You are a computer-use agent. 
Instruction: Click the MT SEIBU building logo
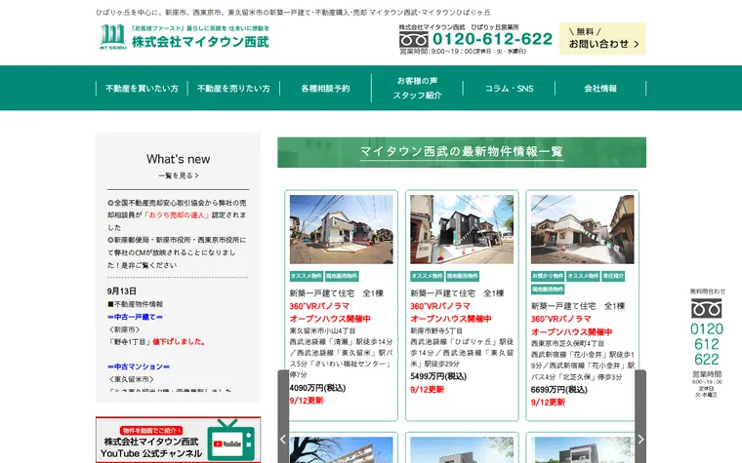(112, 36)
